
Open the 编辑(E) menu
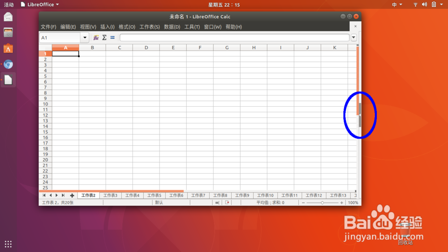tap(68, 26)
